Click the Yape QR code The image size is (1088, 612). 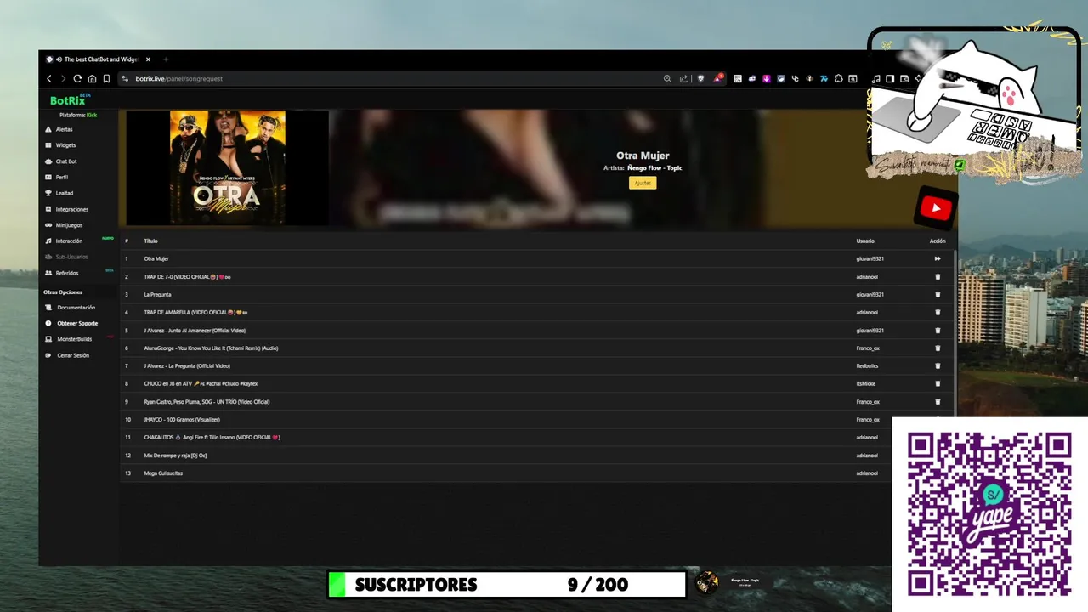pos(989,514)
